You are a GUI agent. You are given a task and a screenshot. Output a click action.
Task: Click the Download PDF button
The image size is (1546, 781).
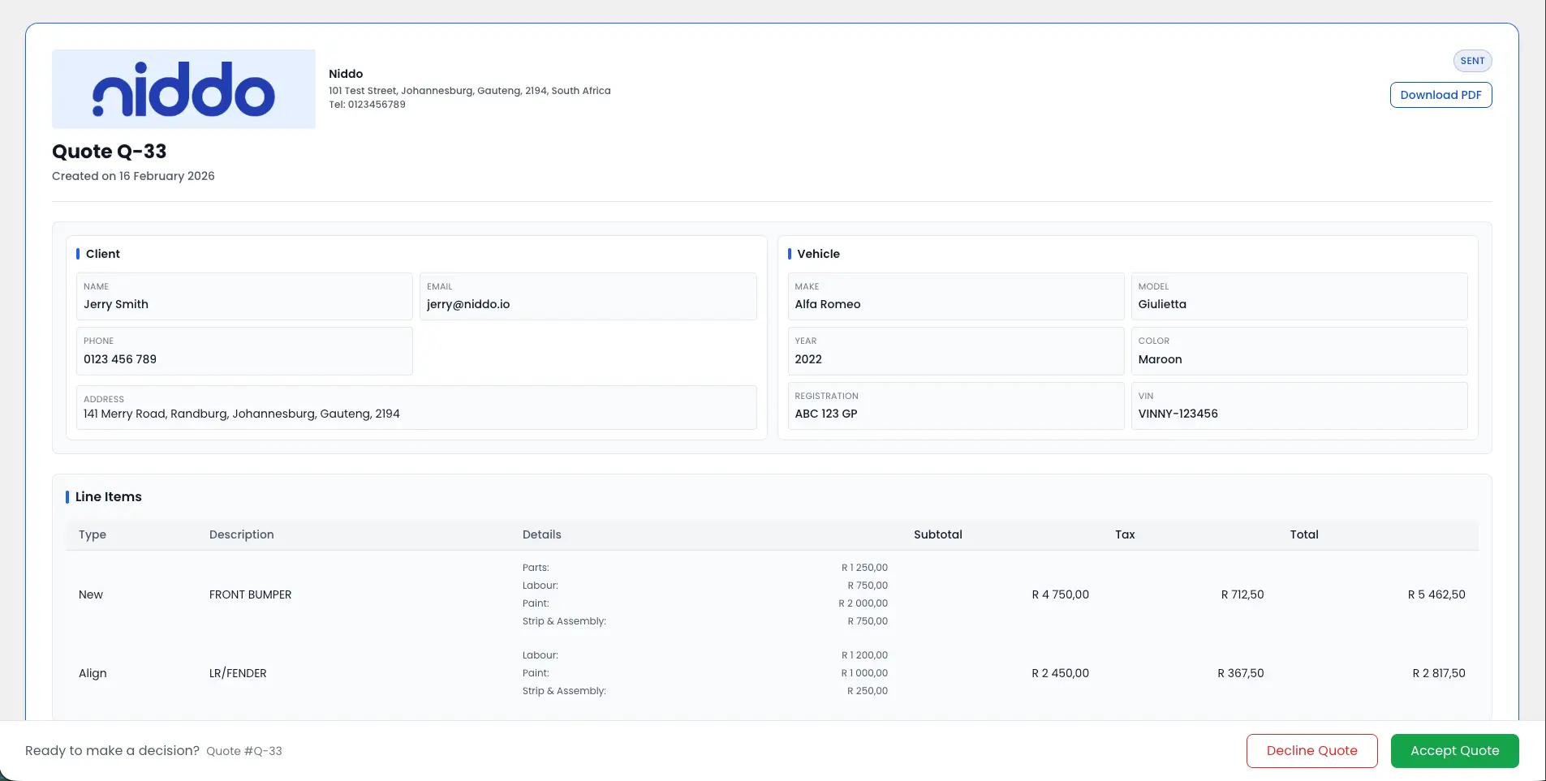coord(1440,95)
